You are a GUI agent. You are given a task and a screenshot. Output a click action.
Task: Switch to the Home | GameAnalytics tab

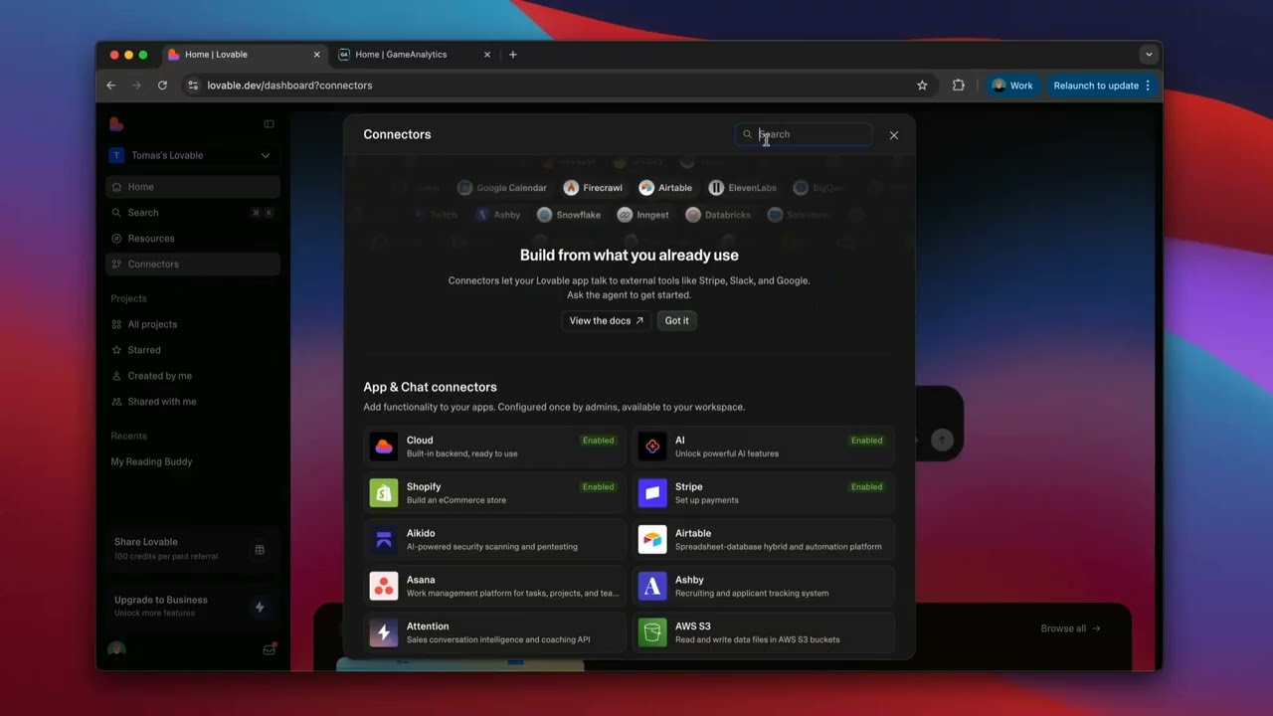(415, 55)
